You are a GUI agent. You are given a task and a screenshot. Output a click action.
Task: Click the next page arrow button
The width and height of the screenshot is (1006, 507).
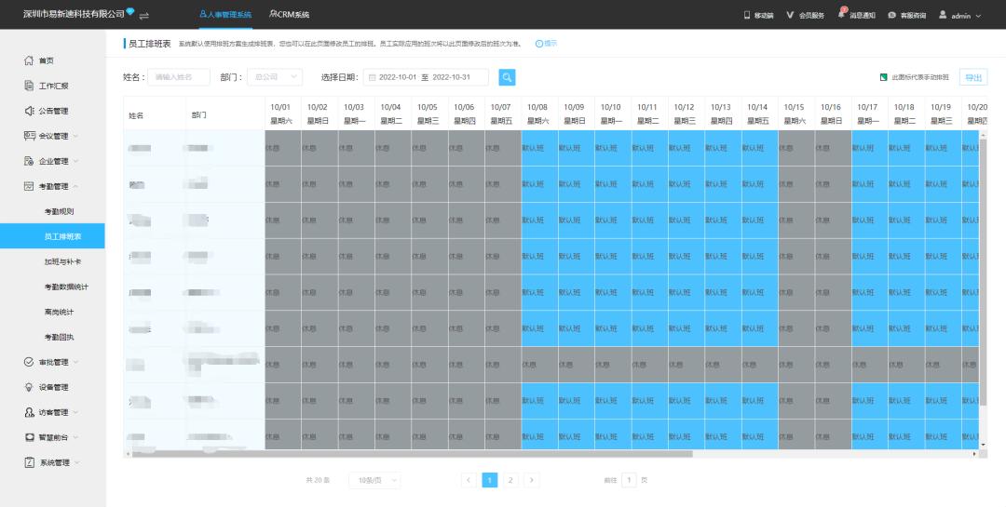pos(532,480)
